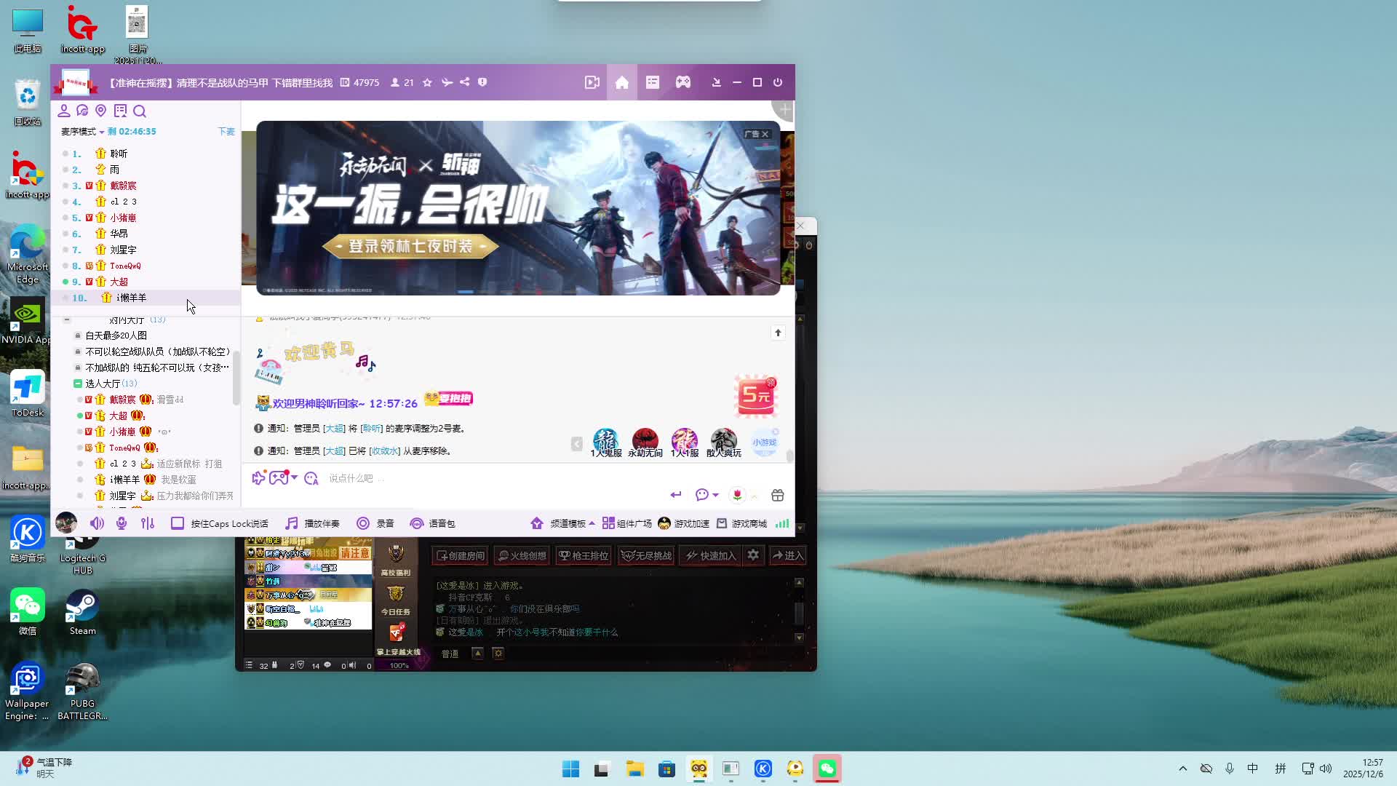Click the share icon beside channel ID

coord(464,82)
